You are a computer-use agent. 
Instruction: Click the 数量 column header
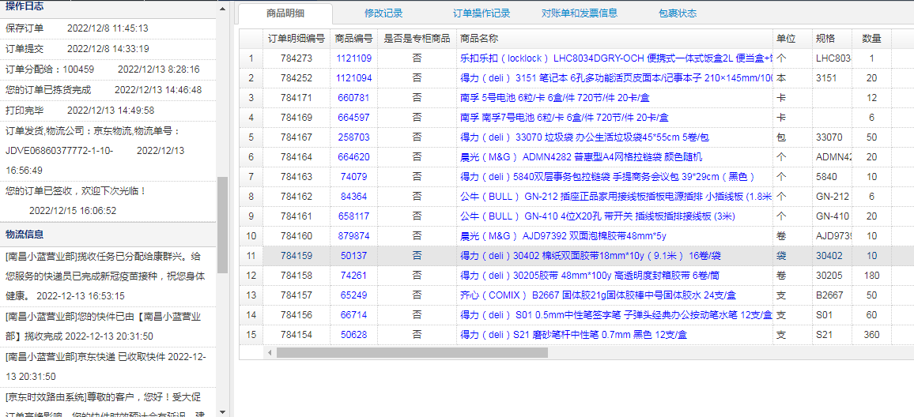tap(871, 39)
